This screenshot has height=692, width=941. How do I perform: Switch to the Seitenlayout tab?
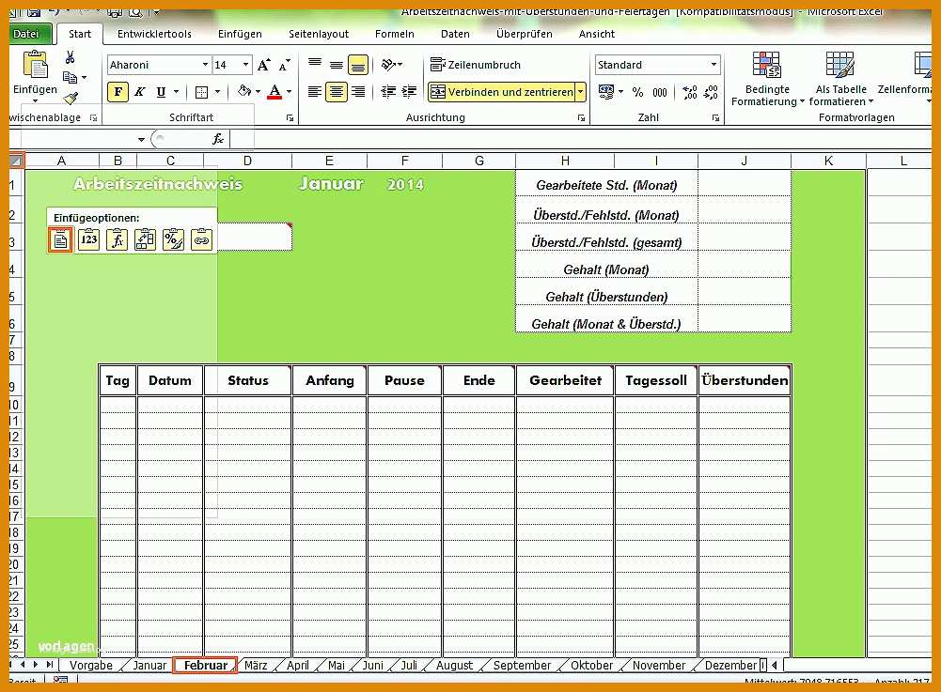tap(318, 34)
